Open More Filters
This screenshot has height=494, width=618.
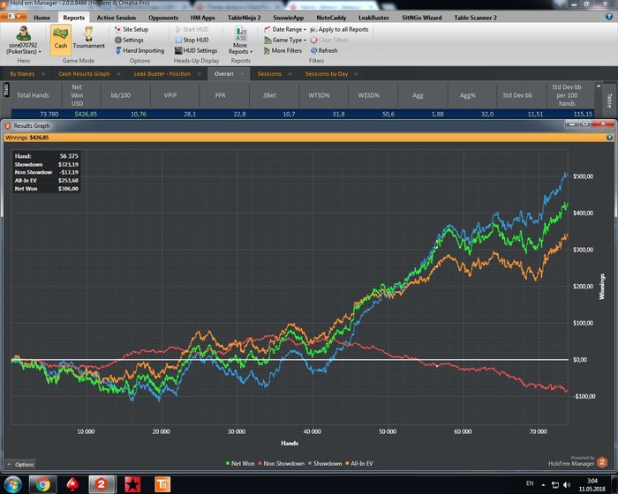pos(283,51)
